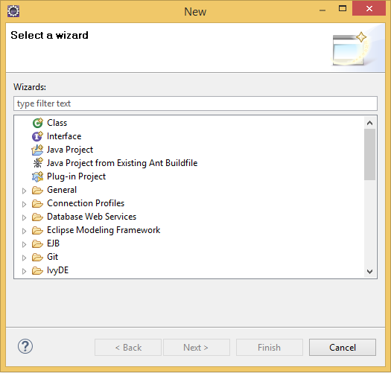Click the wizard list scroll down arrow

370,271
